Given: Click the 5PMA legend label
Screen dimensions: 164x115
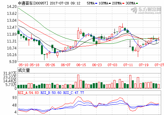Looking at the screenshot, I should [x=91, y=3].
